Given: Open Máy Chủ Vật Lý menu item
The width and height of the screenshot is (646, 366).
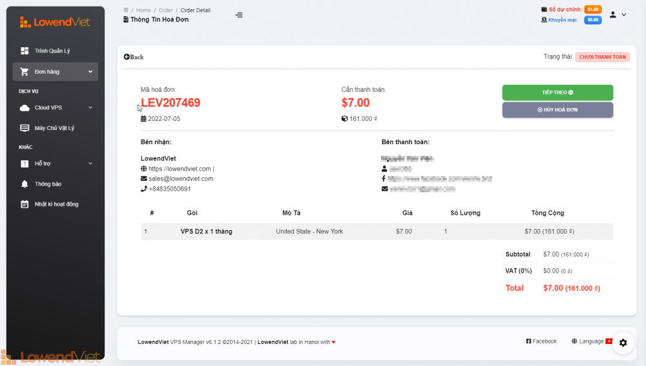Looking at the screenshot, I should point(56,128).
